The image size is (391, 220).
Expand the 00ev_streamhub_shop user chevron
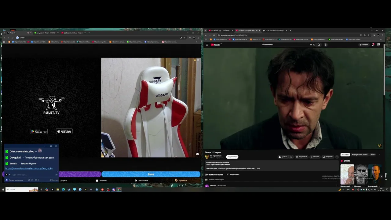click(36, 152)
